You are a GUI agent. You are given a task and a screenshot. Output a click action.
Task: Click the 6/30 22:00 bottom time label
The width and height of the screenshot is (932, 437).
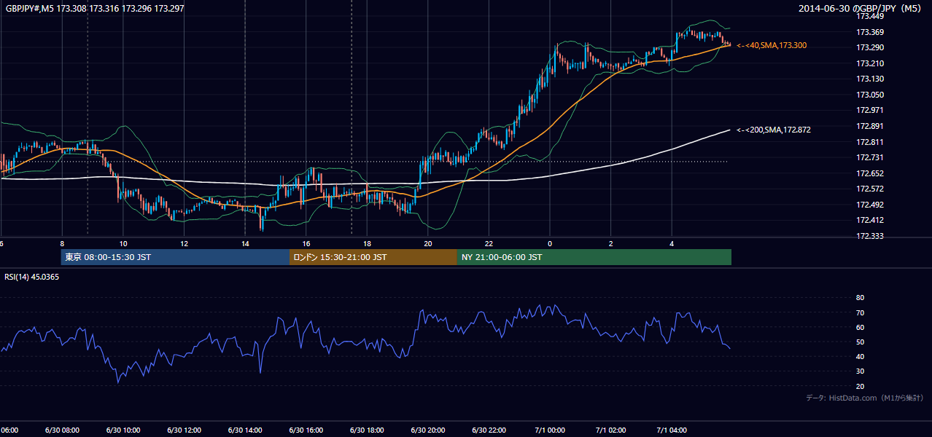tap(489, 430)
